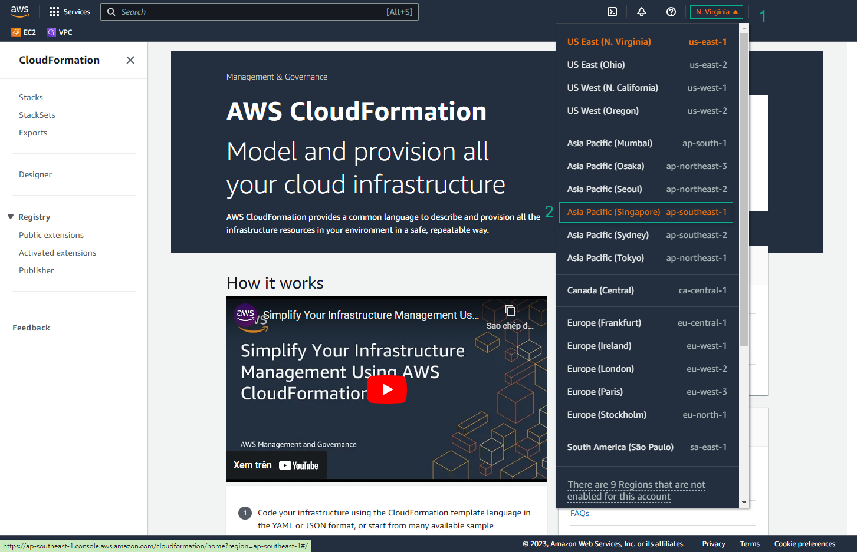The width and height of the screenshot is (857, 552).
Task: Open the Terms link in footer
Action: [750, 544]
